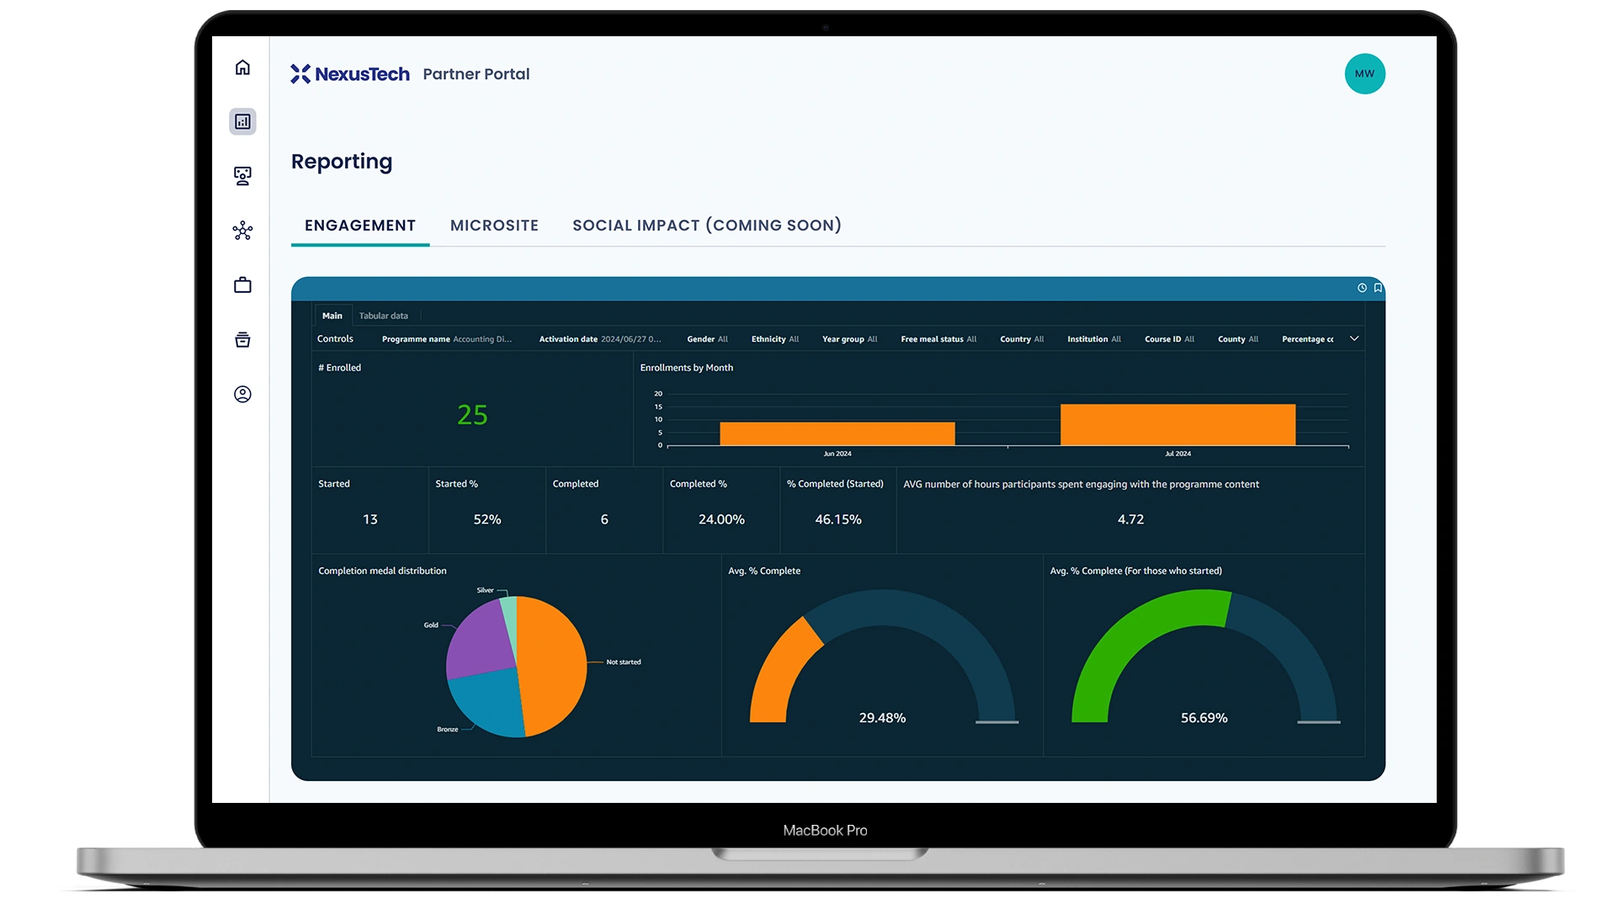The width and height of the screenshot is (1616, 909).
Task: Open the network nodes sidebar icon
Action: tap(242, 231)
